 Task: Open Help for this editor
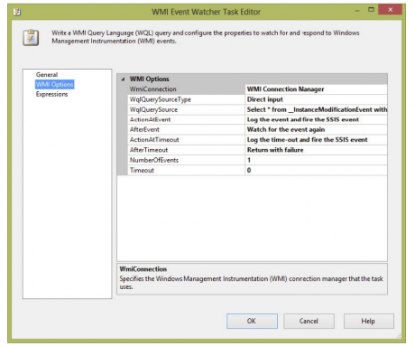click(x=369, y=321)
